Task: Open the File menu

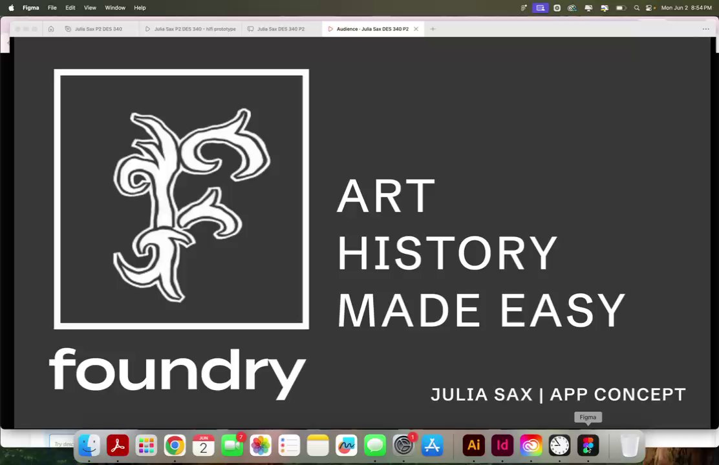Action: pyautogui.click(x=52, y=8)
